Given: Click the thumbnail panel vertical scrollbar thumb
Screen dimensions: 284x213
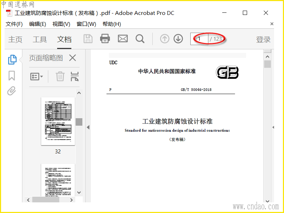Looking at the screenshot, I should click(79, 122).
